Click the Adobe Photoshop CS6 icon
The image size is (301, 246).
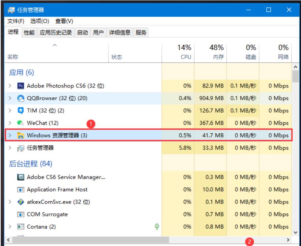(x=20, y=86)
